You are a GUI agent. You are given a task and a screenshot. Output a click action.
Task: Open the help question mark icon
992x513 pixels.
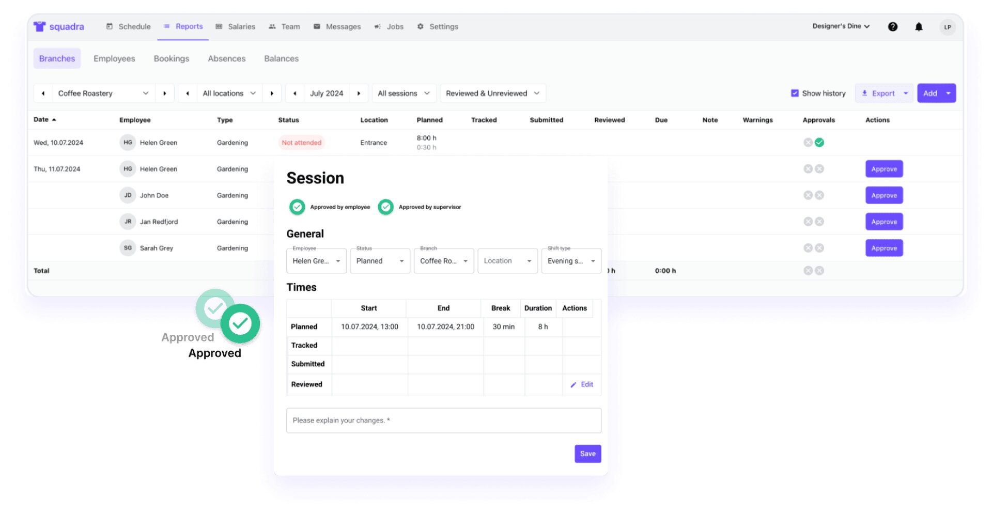pyautogui.click(x=892, y=26)
